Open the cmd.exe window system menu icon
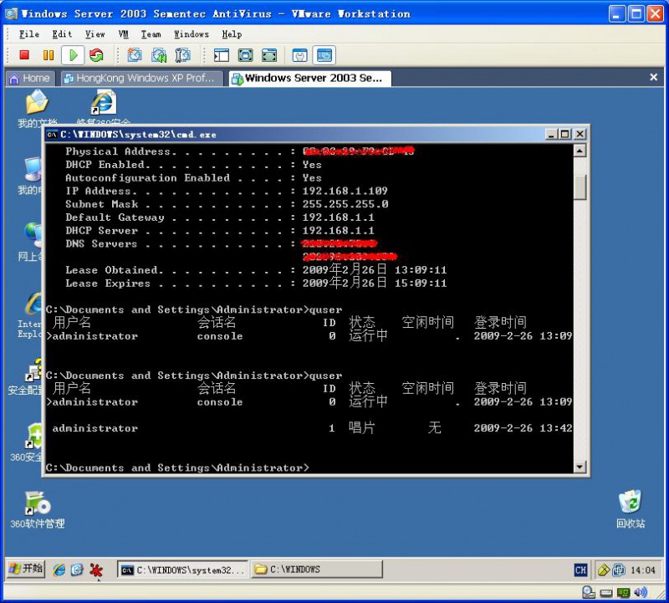 [52, 135]
